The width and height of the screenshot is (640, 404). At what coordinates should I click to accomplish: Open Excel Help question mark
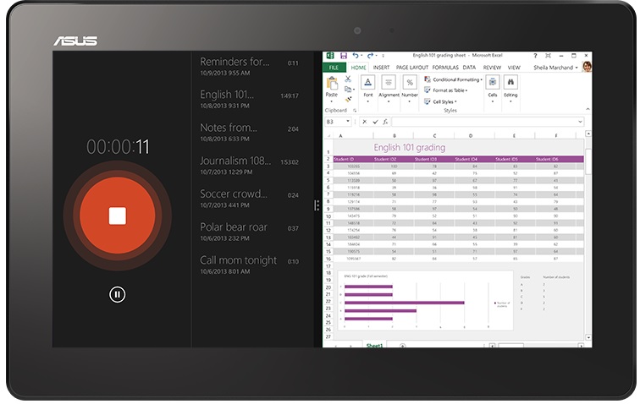535,56
